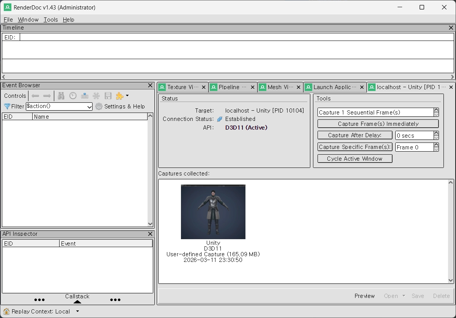Screen dimensions: 456x318
Task: Click Capture Frame(s) Immediately button
Action: click(378, 124)
